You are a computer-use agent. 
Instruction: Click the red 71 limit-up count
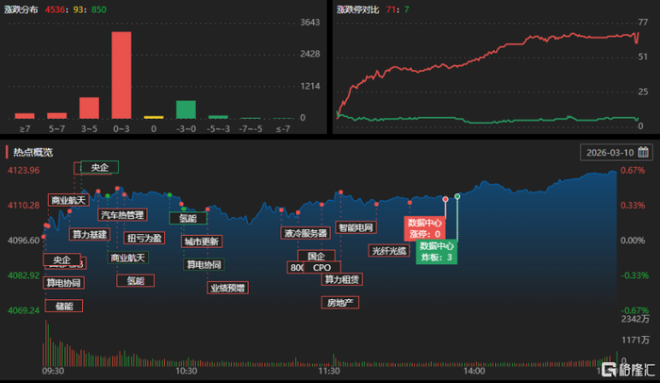(x=390, y=9)
